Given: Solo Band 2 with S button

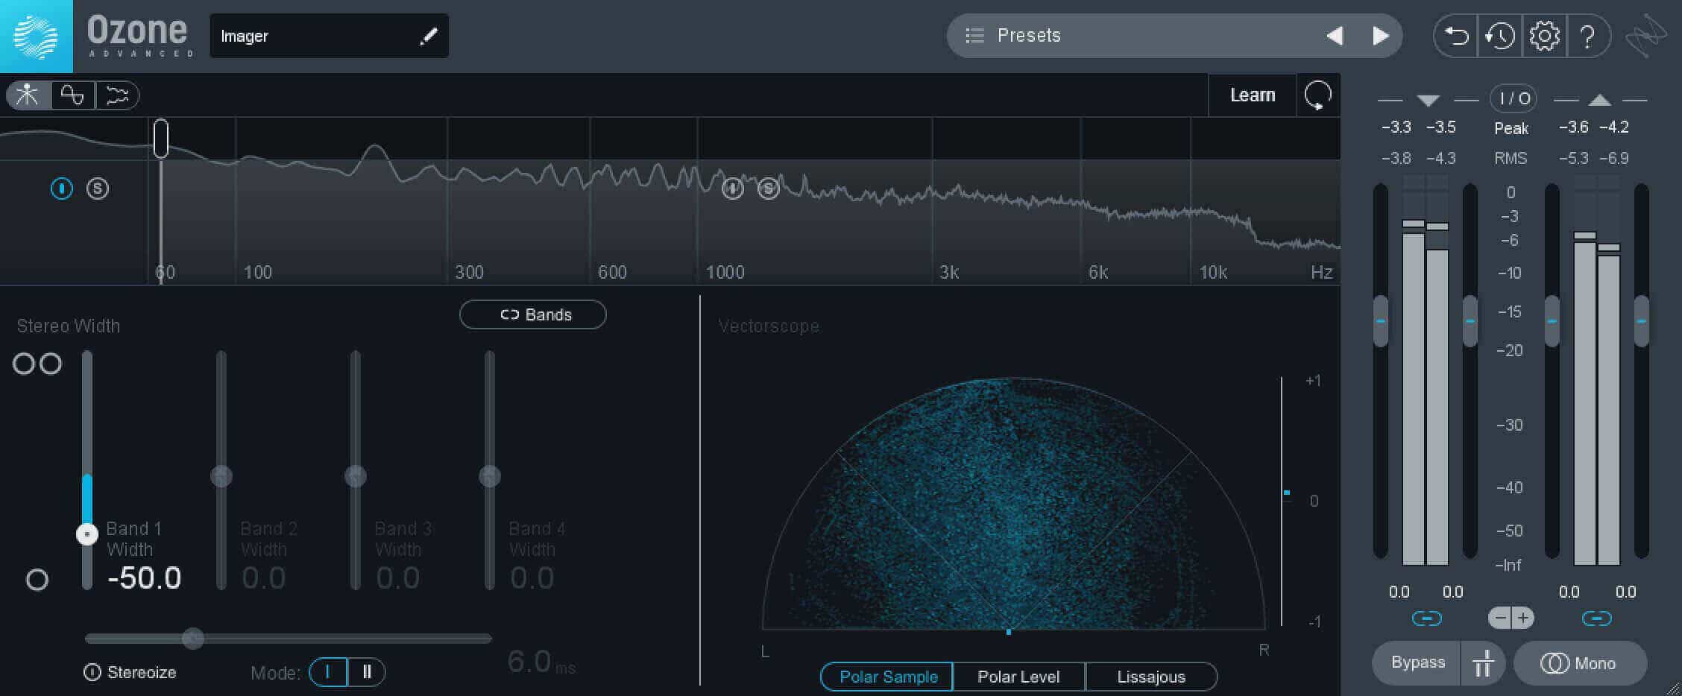Looking at the screenshot, I should tap(769, 189).
